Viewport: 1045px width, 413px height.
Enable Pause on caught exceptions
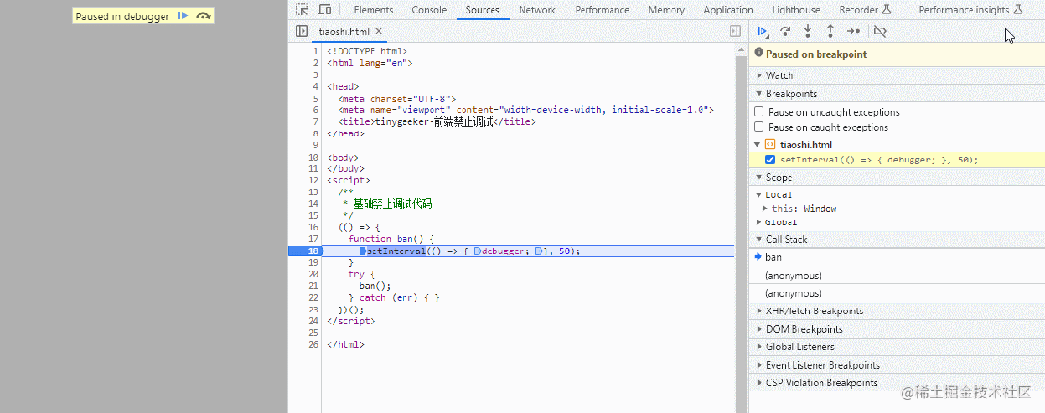760,127
